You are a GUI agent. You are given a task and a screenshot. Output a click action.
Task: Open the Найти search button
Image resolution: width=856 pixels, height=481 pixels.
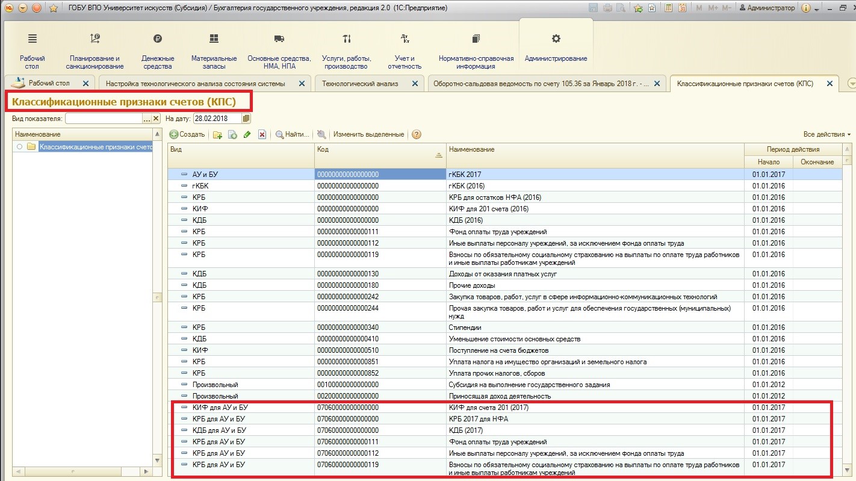click(293, 134)
